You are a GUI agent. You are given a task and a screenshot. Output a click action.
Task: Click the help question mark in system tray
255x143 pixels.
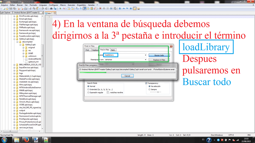tap(209, 140)
